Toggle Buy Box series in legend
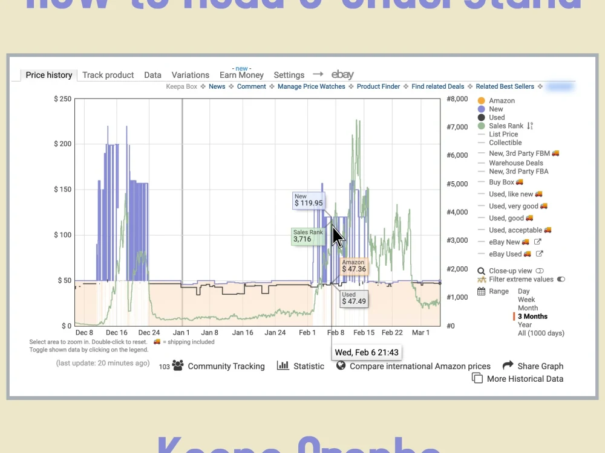The width and height of the screenshot is (605, 453). coord(500,182)
